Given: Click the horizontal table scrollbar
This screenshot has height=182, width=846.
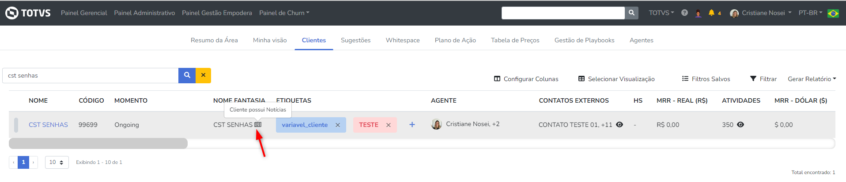Looking at the screenshot, I should [98, 144].
